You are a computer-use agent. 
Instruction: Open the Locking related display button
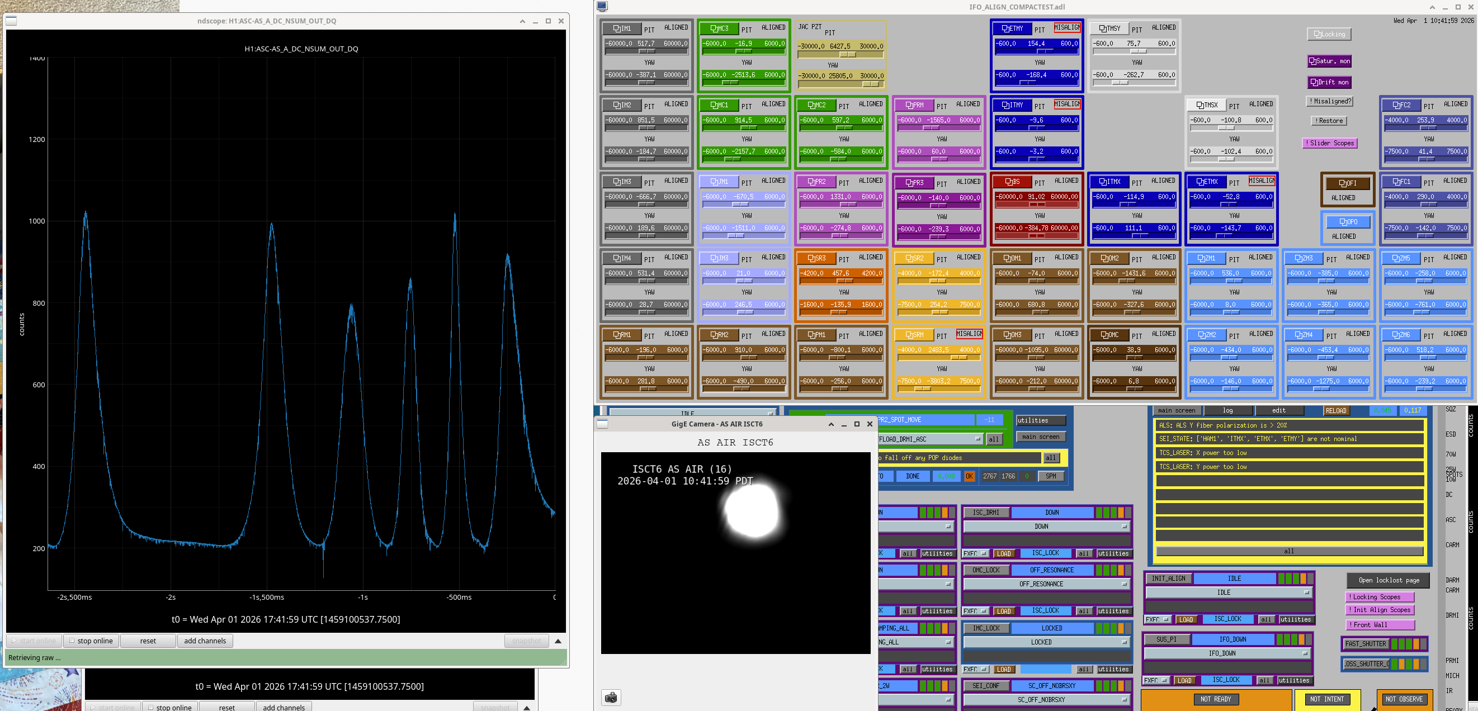pos(1329,35)
